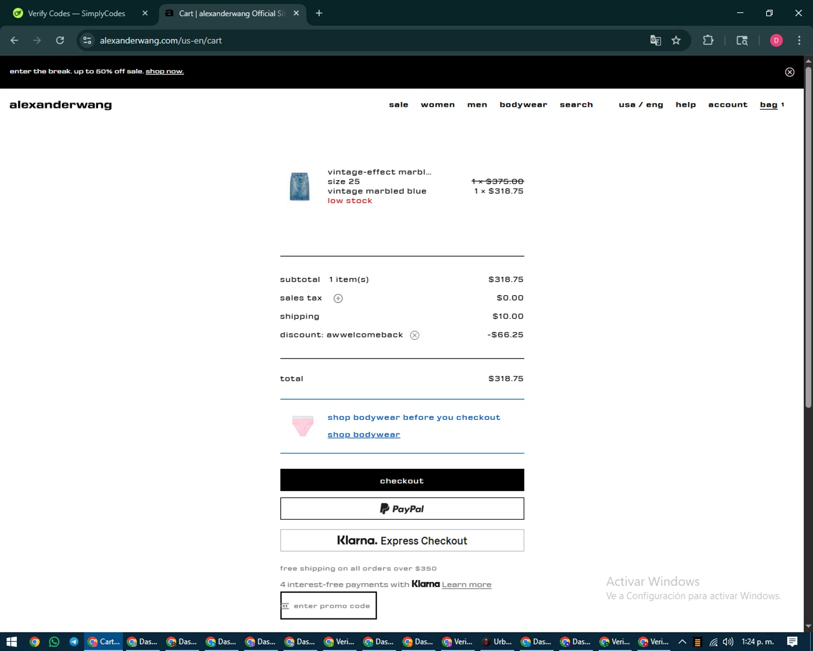Image resolution: width=813 pixels, height=651 pixels.
Task: Show hidden system tray icons
Action: 682,642
